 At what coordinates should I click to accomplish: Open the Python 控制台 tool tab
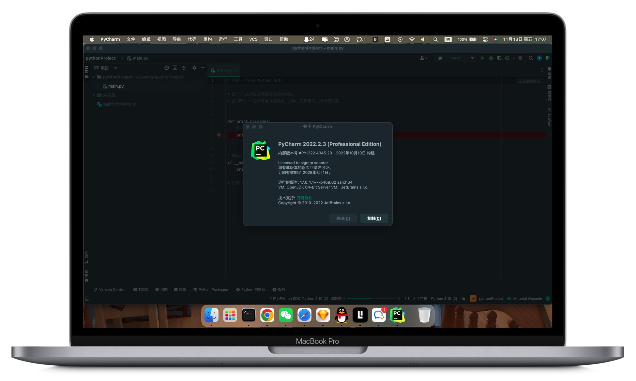click(x=250, y=289)
